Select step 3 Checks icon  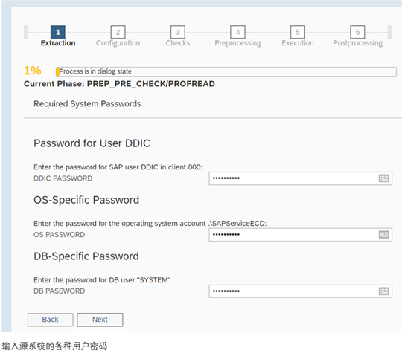click(x=178, y=32)
